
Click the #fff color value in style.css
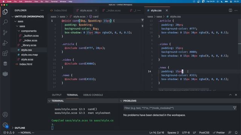tap(193, 28)
